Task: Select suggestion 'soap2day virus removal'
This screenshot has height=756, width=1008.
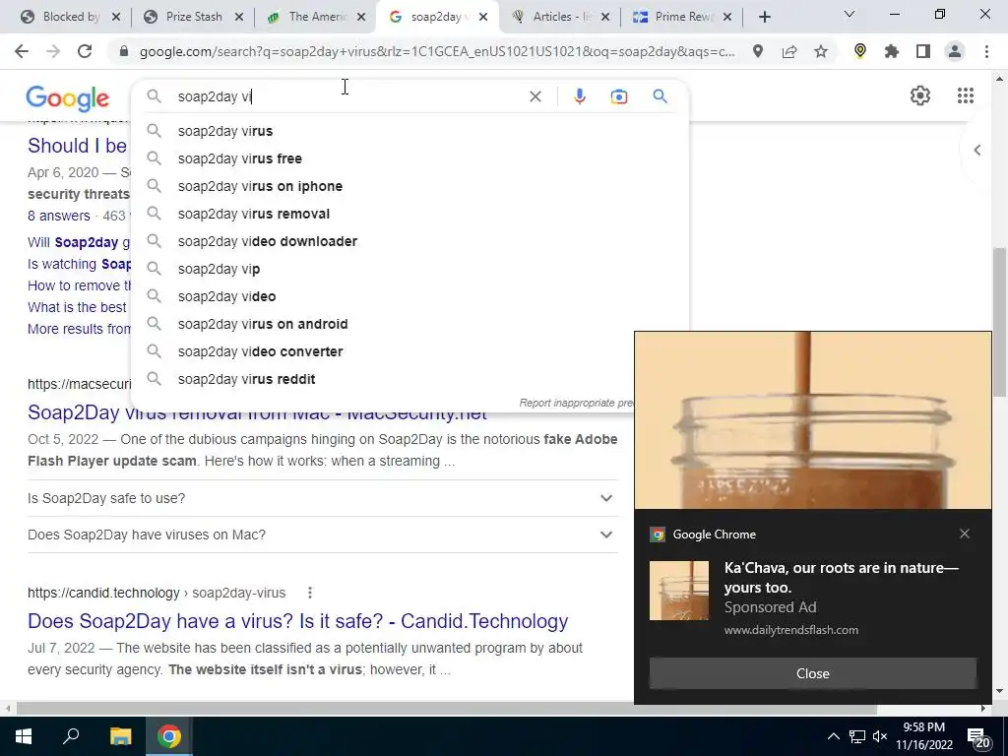Action: [x=409, y=214]
